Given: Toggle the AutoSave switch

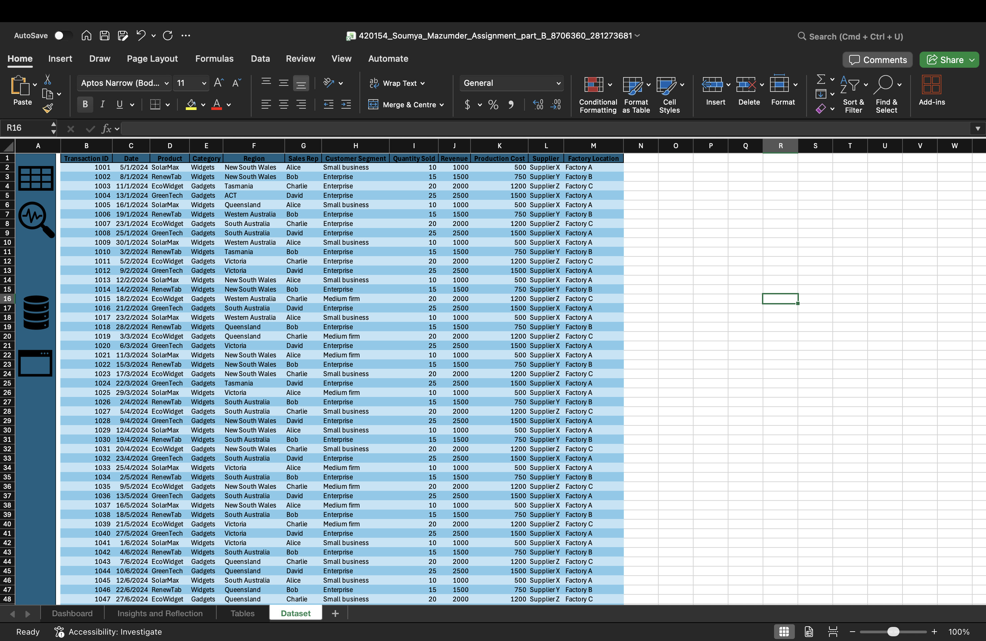Looking at the screenshot, I should 63,36.
